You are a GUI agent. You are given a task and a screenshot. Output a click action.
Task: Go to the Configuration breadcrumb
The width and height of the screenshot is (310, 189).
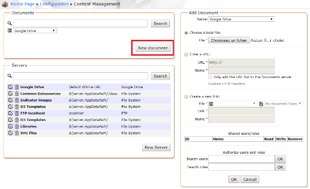[x=54, y=4]
